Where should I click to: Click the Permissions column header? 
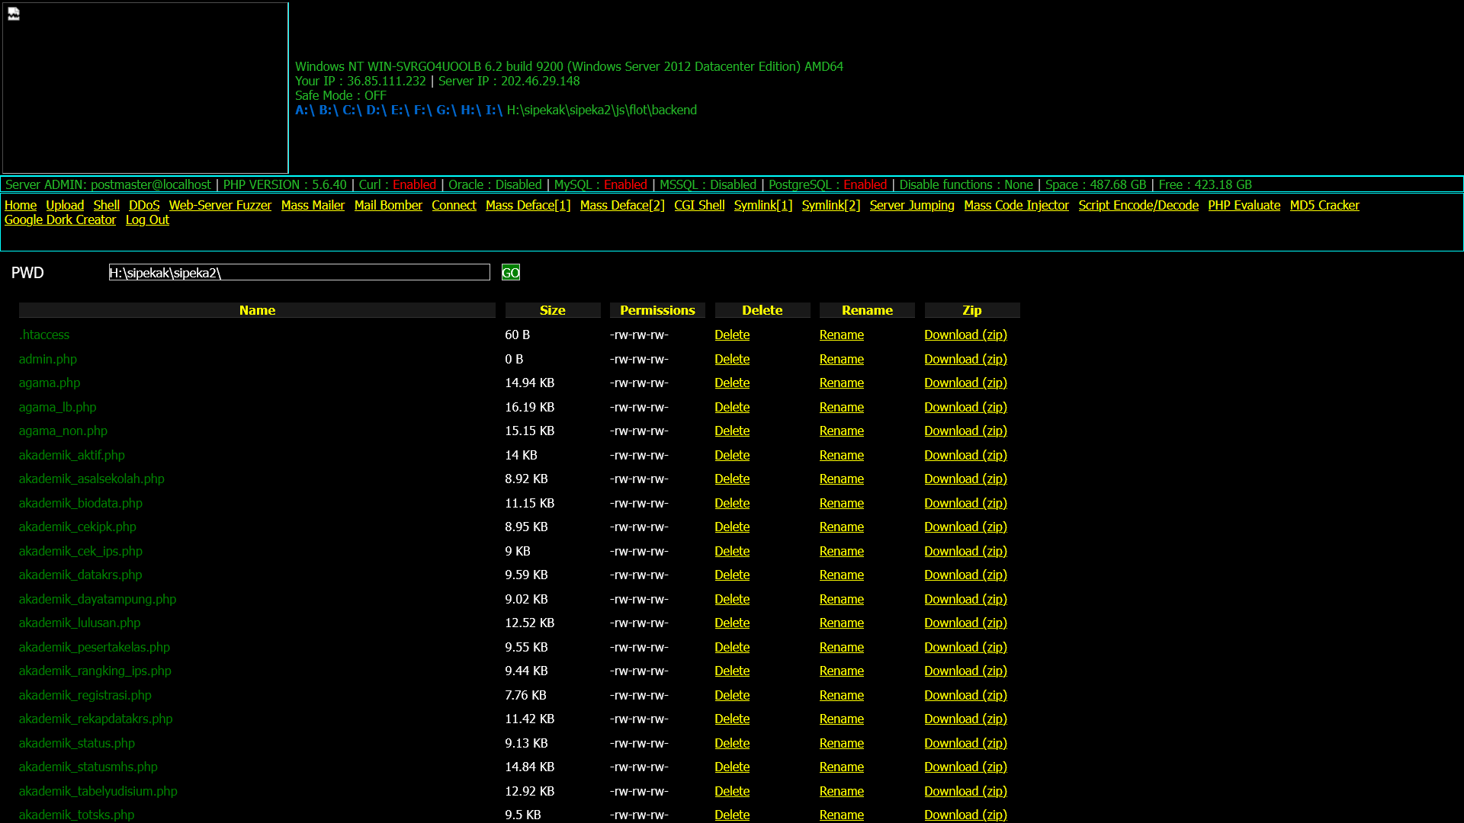coord(657,310)
